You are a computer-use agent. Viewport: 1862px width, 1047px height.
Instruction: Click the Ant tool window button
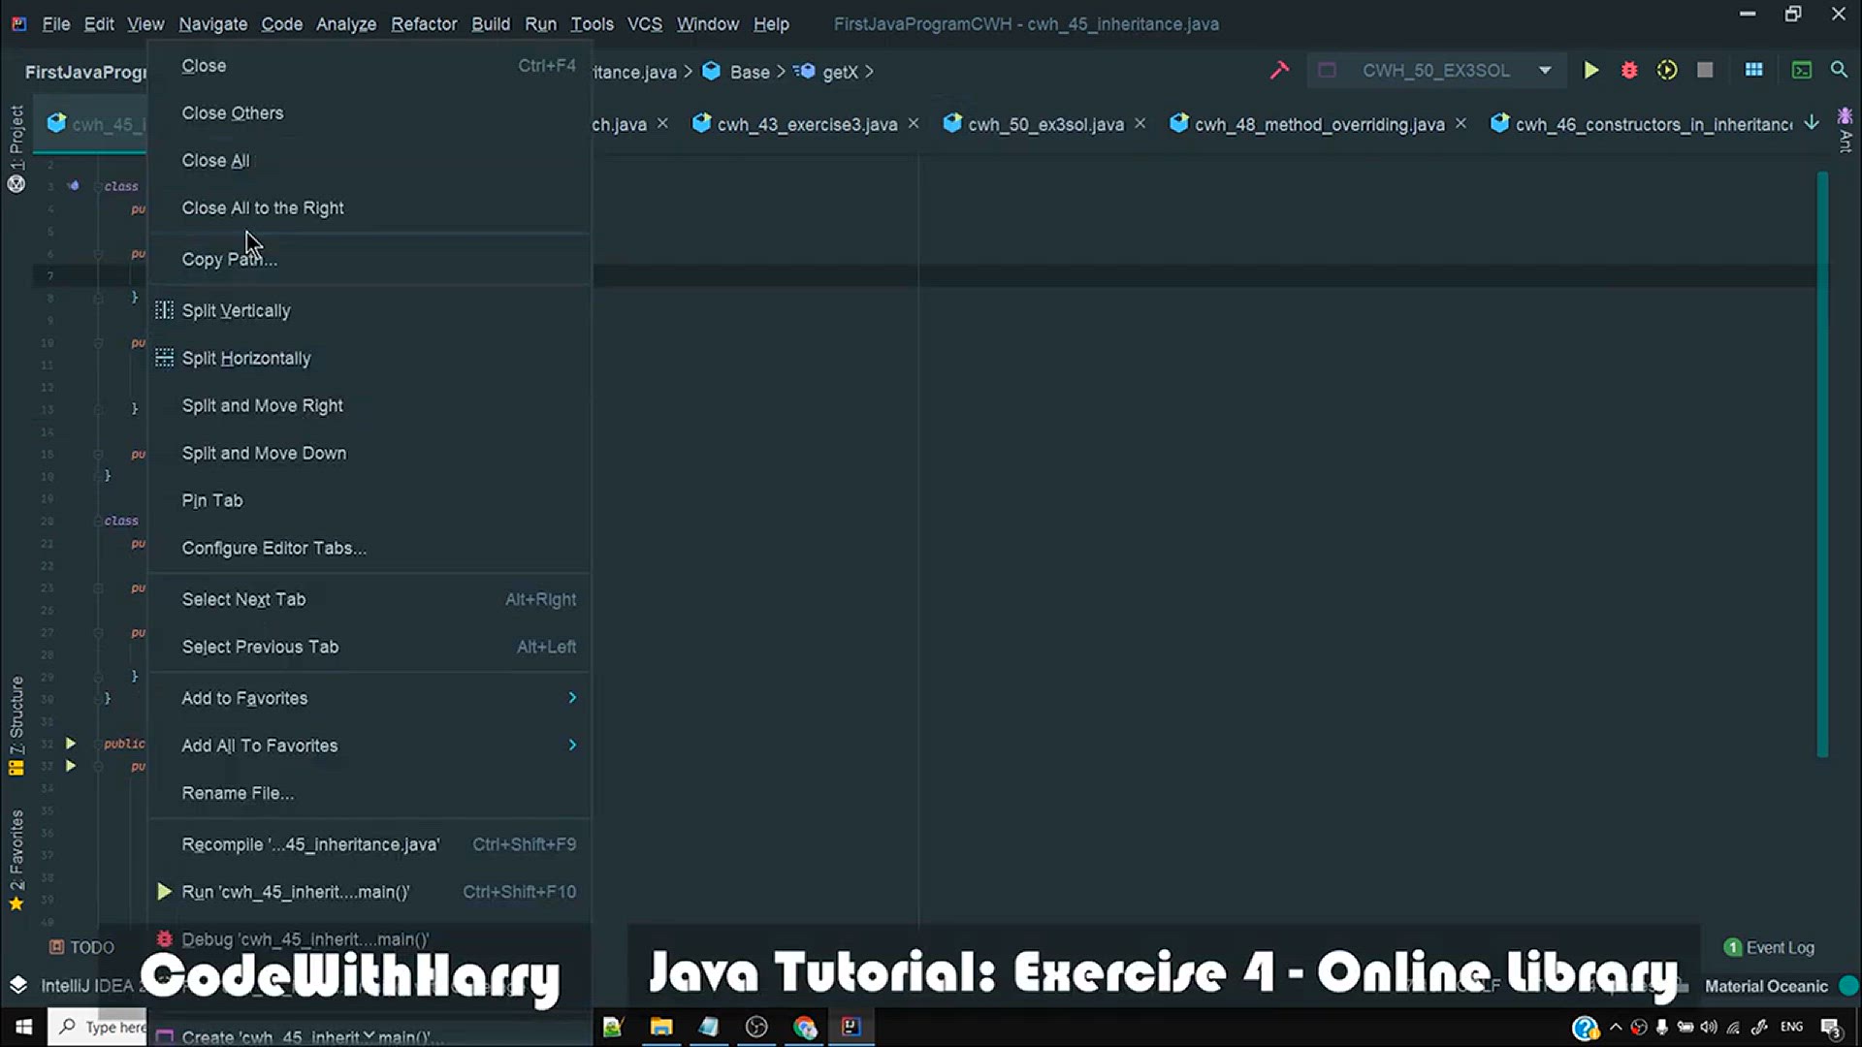point(1846,132)
